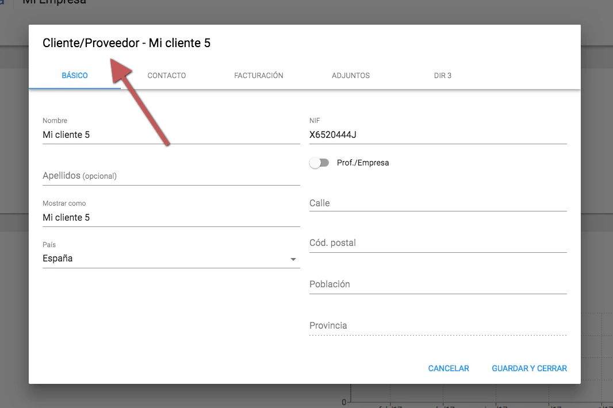Click the Calle address field
This screenshot has height=408, width=613.
tap(438, 203)
